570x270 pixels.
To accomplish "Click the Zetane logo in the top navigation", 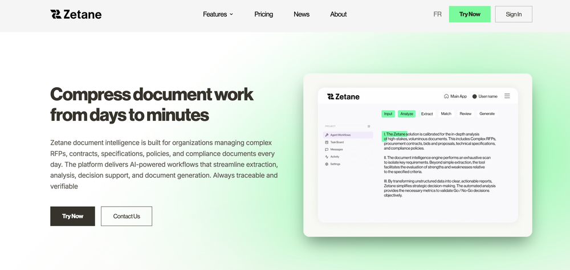I will [x=76, y=14].
